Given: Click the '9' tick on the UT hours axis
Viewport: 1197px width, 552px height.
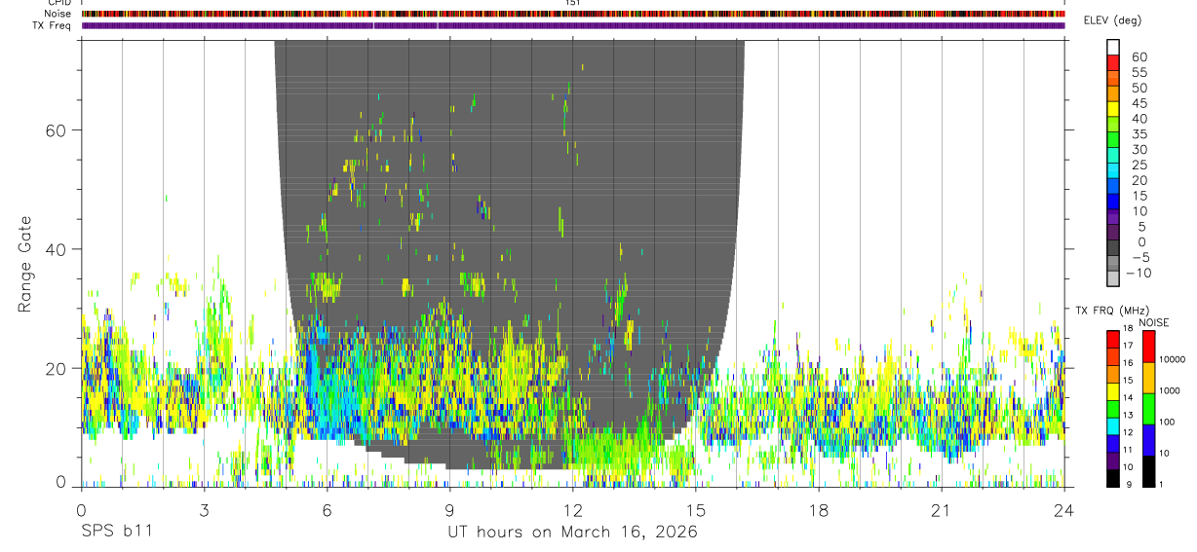Looking at the screenshot, I should click(450, 510).
